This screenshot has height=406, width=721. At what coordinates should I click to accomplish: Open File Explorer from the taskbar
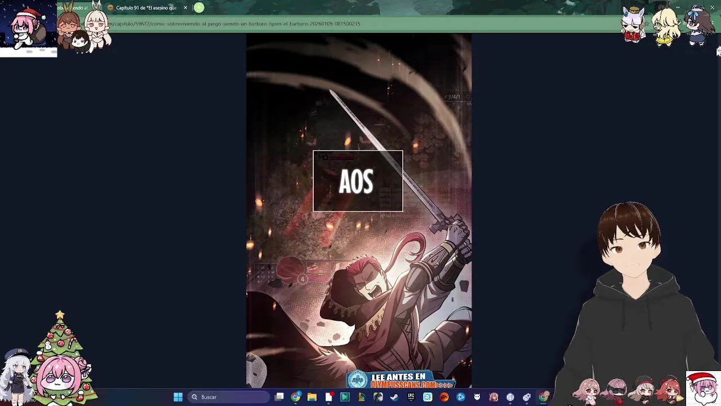pos(312,397)
